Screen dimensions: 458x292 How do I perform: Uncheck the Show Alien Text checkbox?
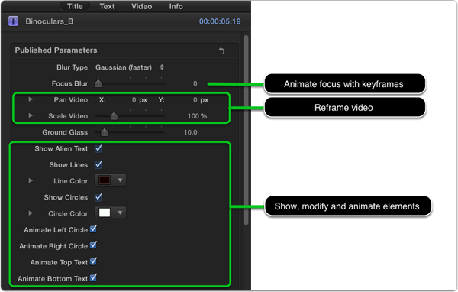point(98,148)
